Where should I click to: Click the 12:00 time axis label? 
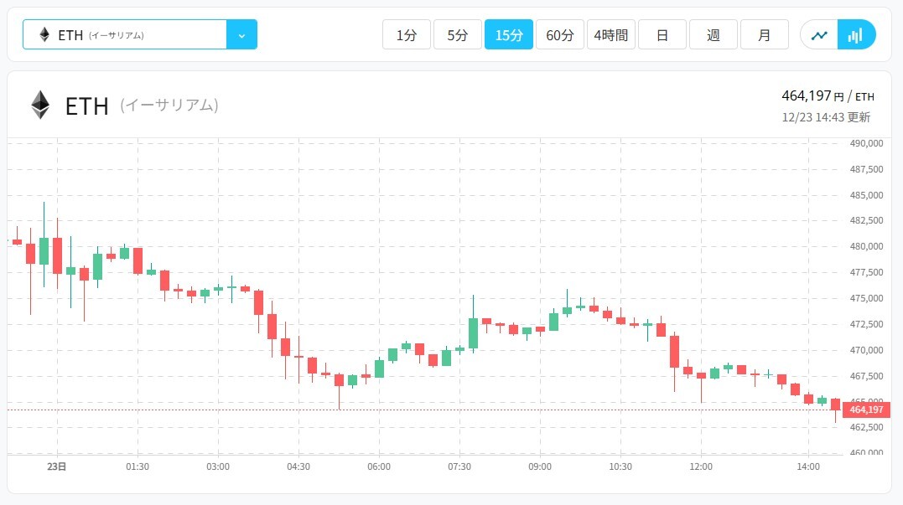click(701, 466)
